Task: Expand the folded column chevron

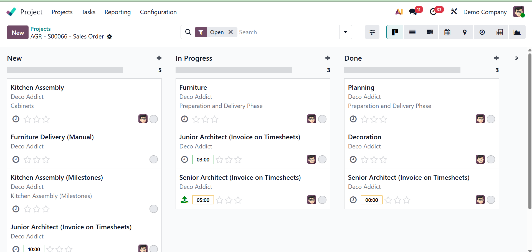Action: pos(516,58)
